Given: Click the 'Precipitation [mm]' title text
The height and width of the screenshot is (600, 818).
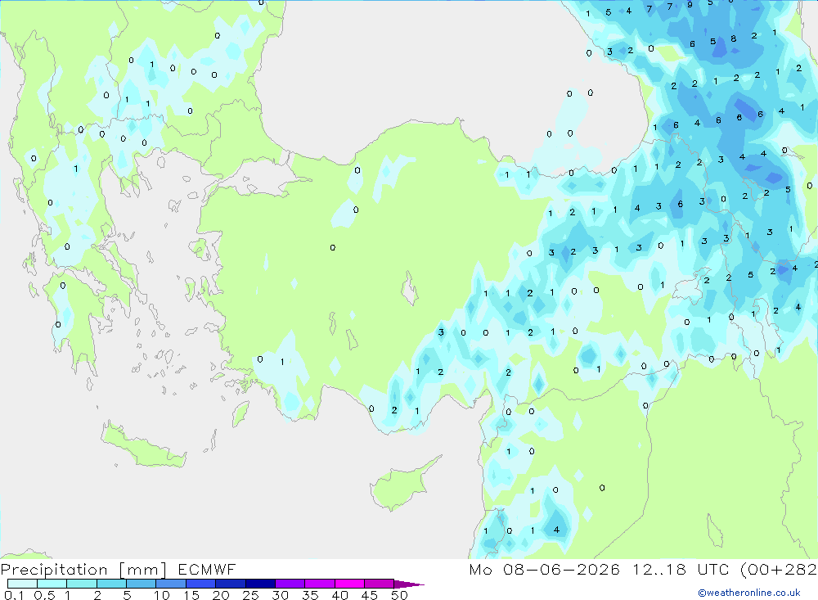Looking at the screenshot, I should pyautogui.click(x=83, y=569).
